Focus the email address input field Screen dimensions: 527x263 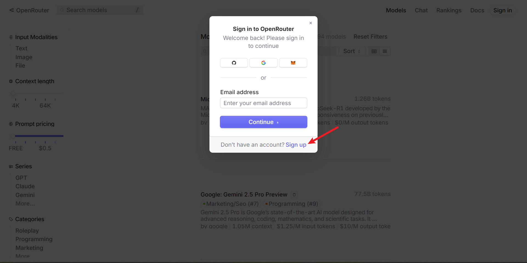(x=263, y=103)
